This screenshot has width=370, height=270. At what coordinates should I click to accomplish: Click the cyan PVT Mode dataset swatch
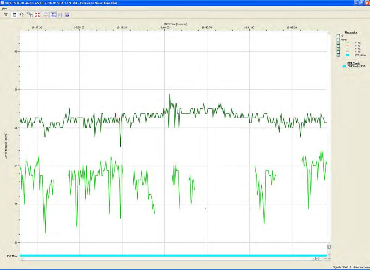point(347,55)
